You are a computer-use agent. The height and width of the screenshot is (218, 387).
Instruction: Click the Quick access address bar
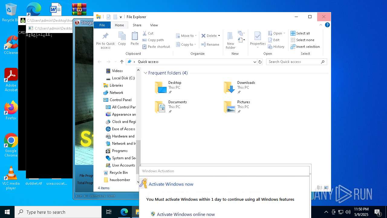click(192, 62)
